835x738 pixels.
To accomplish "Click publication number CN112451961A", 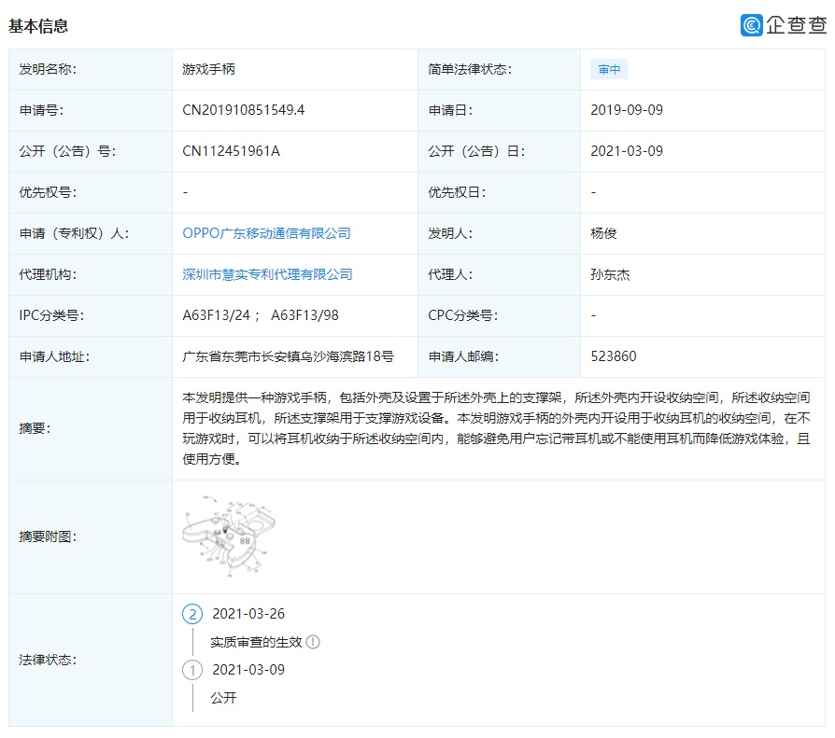I will click(231, 151).
